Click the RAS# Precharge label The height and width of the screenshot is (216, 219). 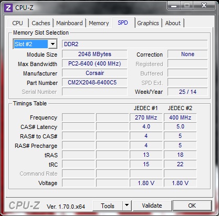point(36,146)
